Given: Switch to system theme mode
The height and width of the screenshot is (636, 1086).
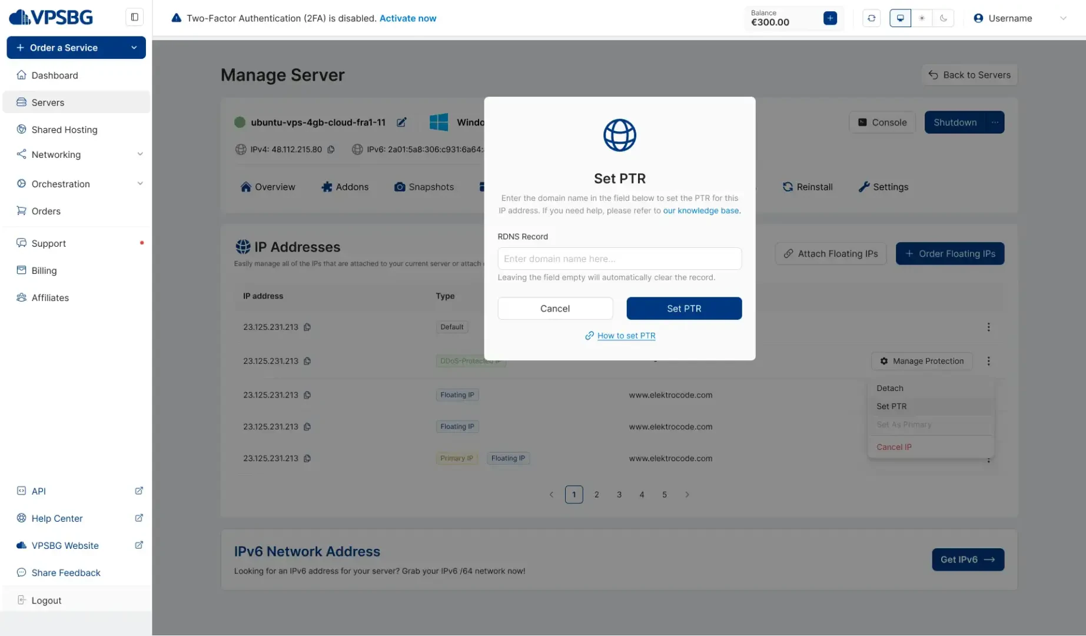Looking at the screenshot, I should [900, 18].
